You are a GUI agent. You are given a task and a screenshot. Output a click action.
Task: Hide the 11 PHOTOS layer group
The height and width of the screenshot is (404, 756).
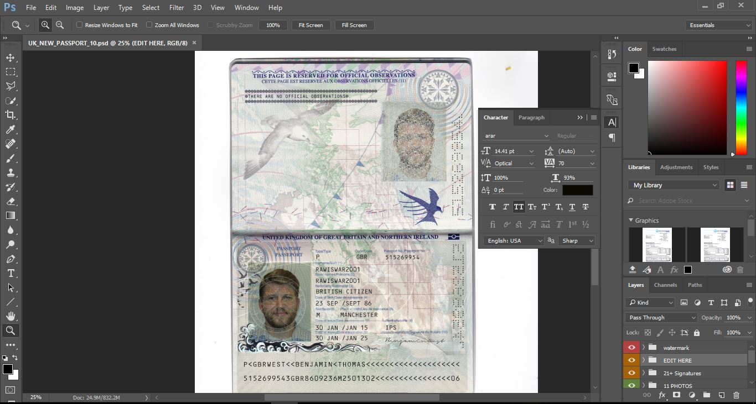pyautogui.click(x=631, y=385)
